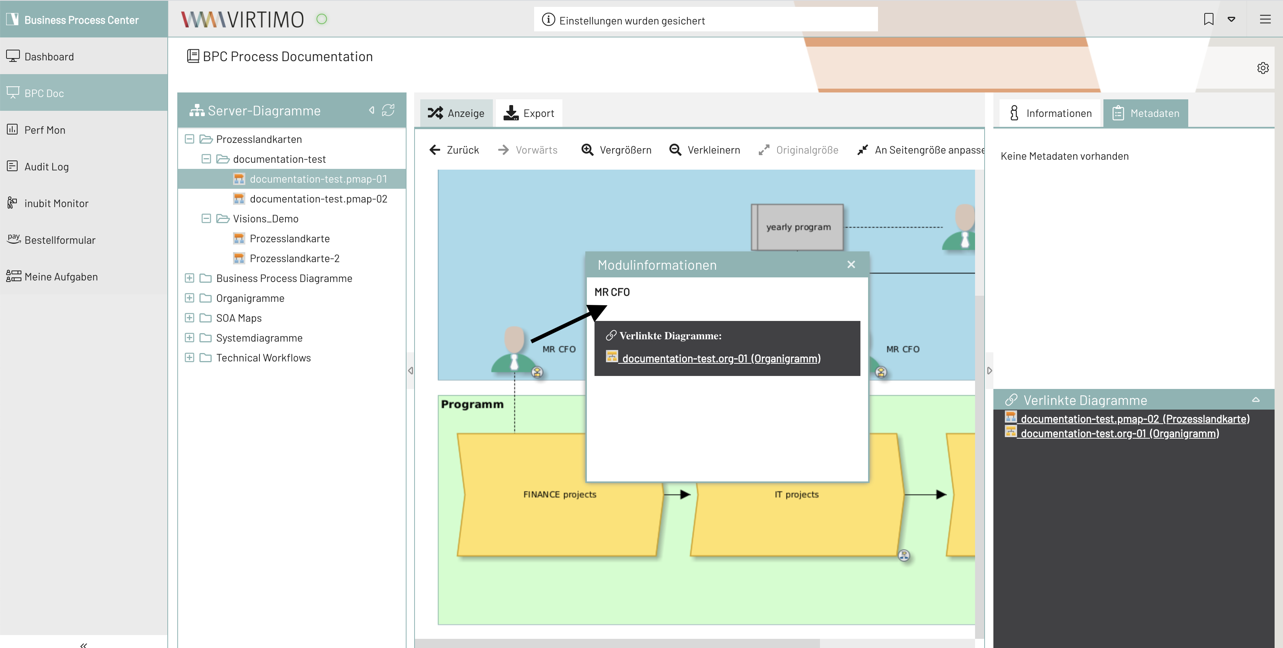Screen dimensions: 1283x648
Task: Collapse the Verlinkte Diagramme section
Action: [1255, 400]
